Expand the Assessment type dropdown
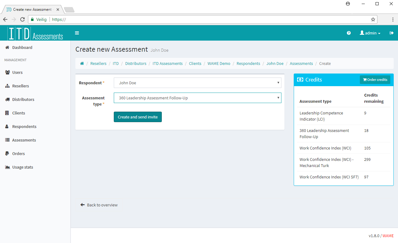 (197, 98)
